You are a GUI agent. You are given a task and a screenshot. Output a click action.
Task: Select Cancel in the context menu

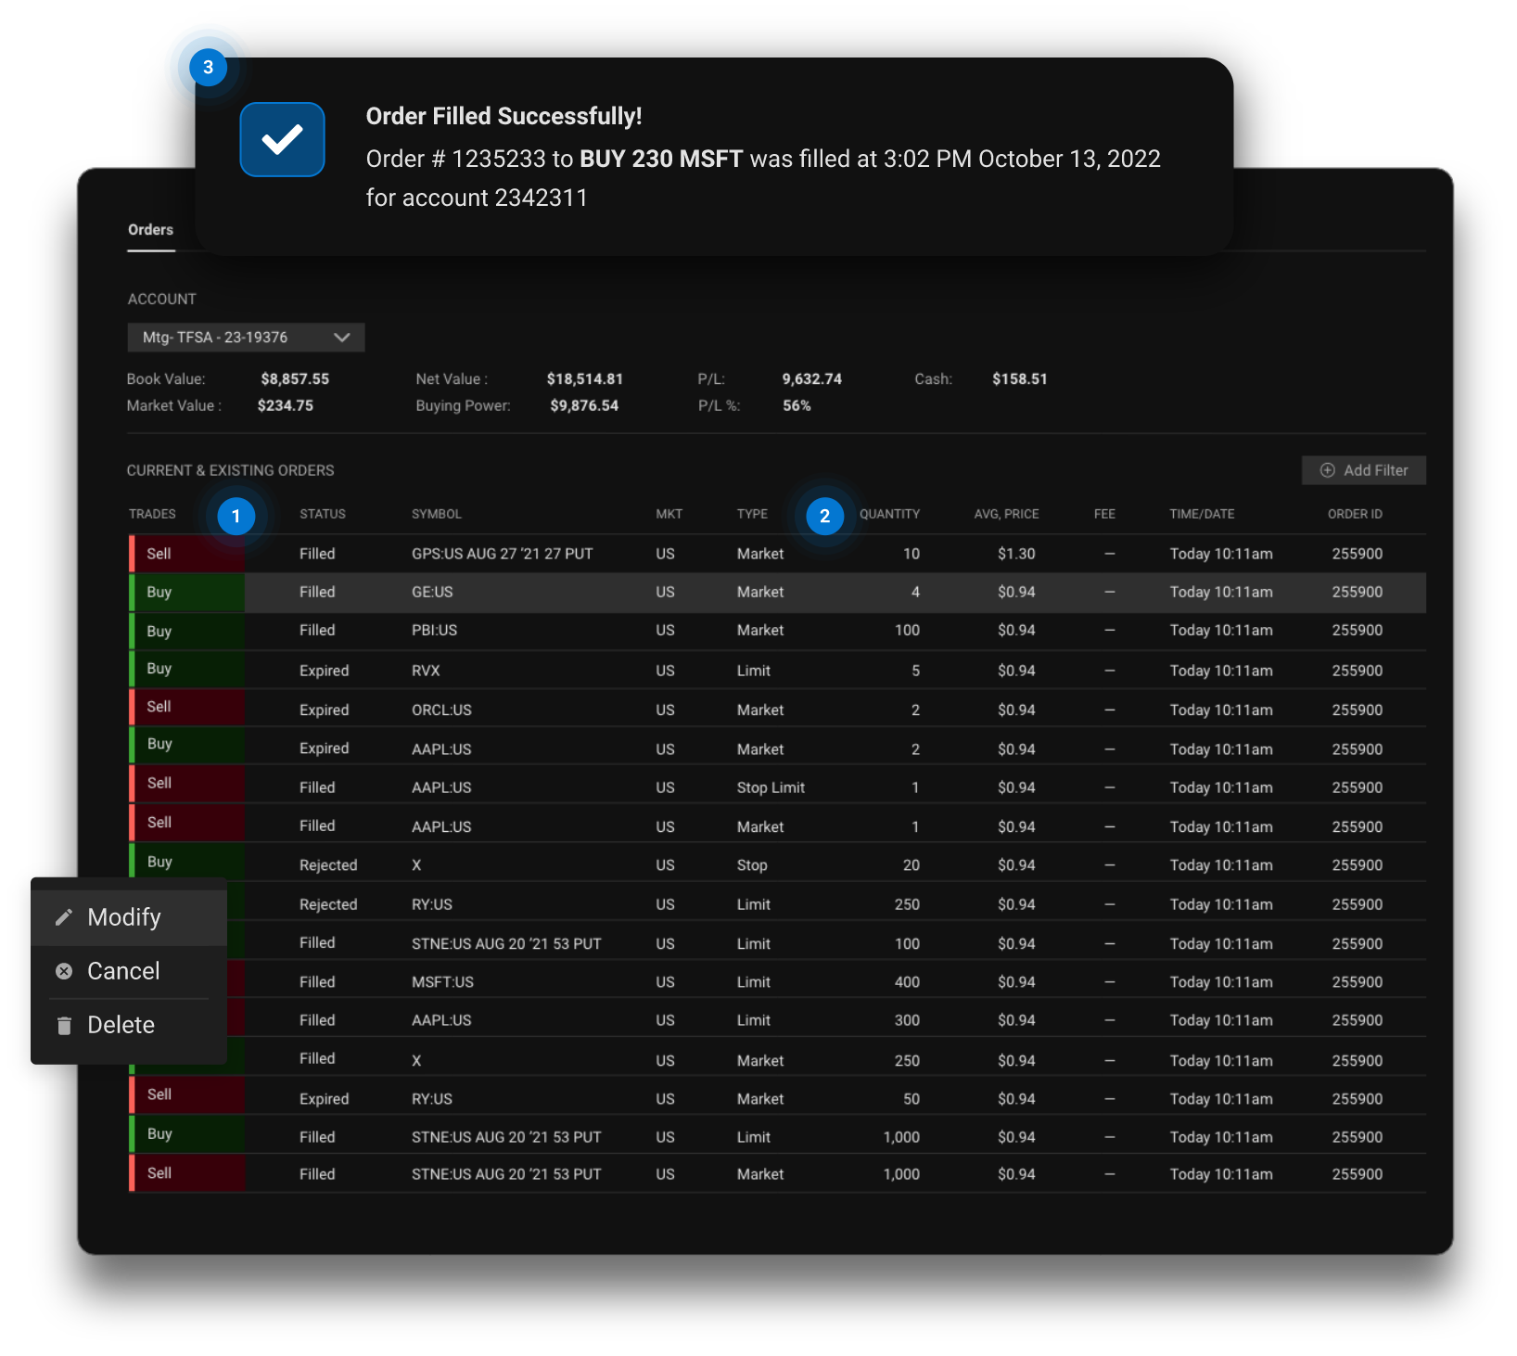[x=123, y=971]
